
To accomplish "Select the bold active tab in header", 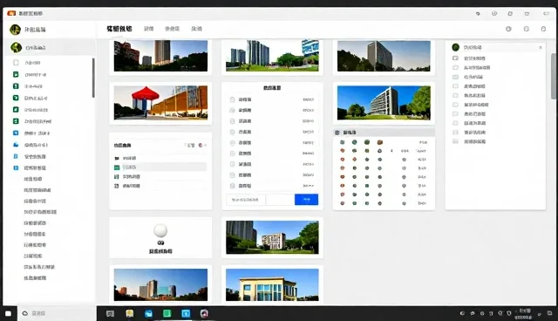I will click(119, 29).
